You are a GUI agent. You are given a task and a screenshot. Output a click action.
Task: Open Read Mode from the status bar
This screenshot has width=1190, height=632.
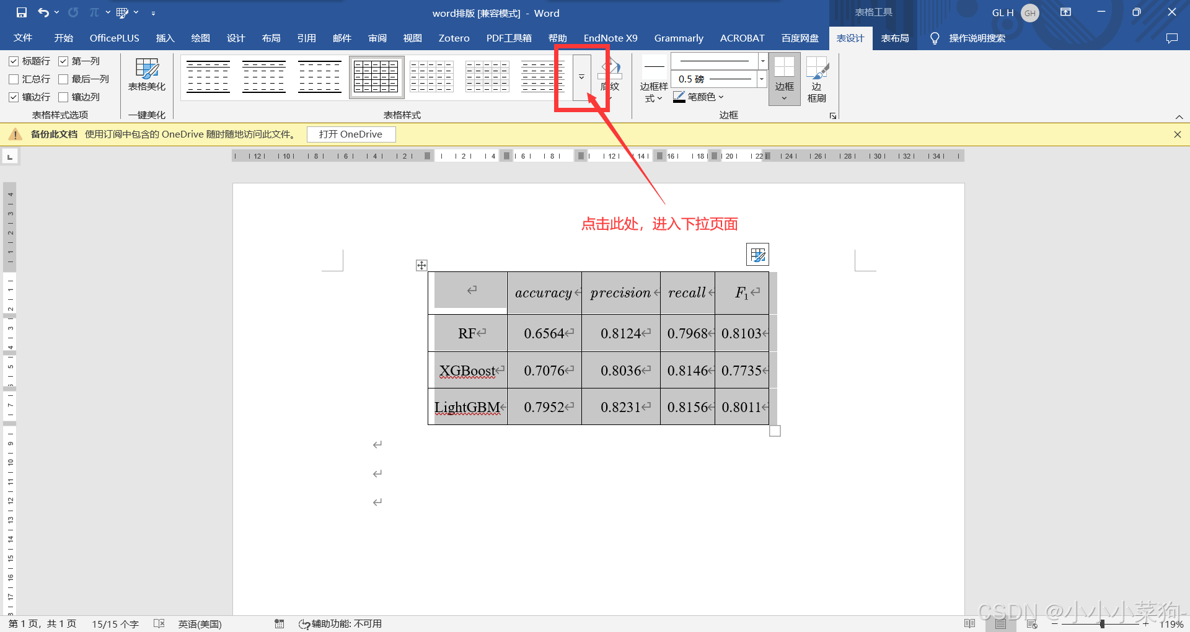pos(970,624)
